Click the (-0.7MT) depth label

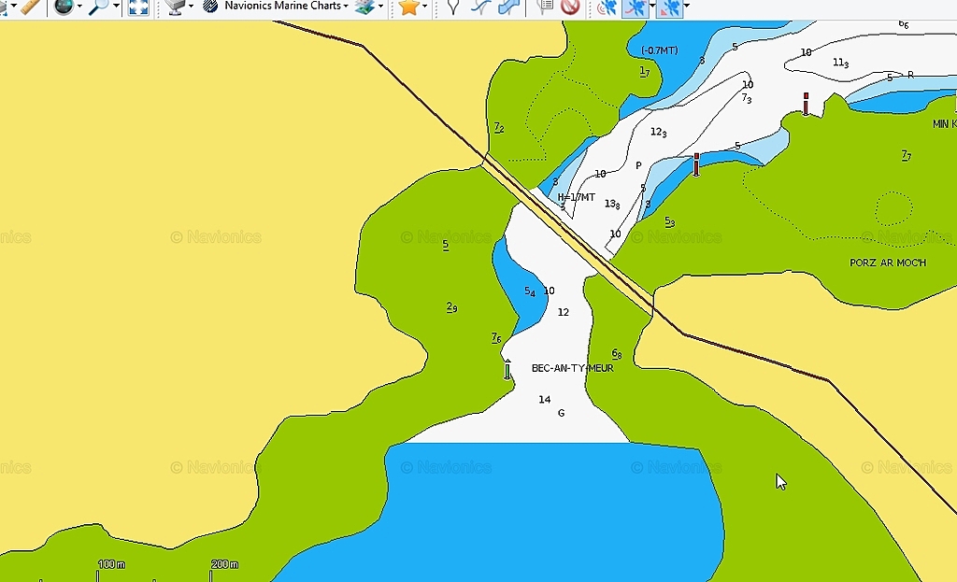tap(660, 50)
